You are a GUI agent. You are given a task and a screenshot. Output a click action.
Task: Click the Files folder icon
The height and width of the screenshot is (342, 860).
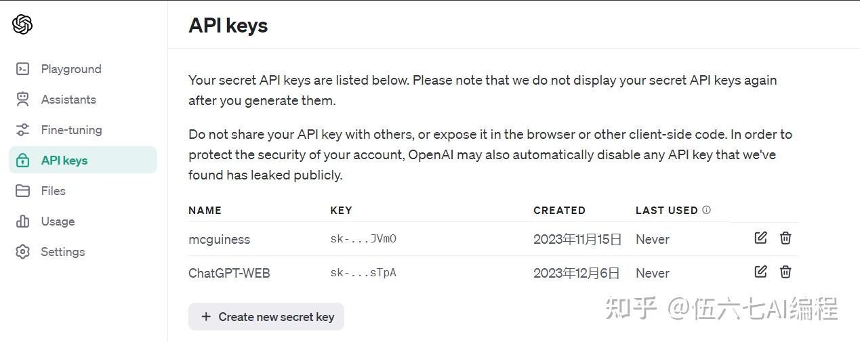pyautogui.click(x=22, y=191)
